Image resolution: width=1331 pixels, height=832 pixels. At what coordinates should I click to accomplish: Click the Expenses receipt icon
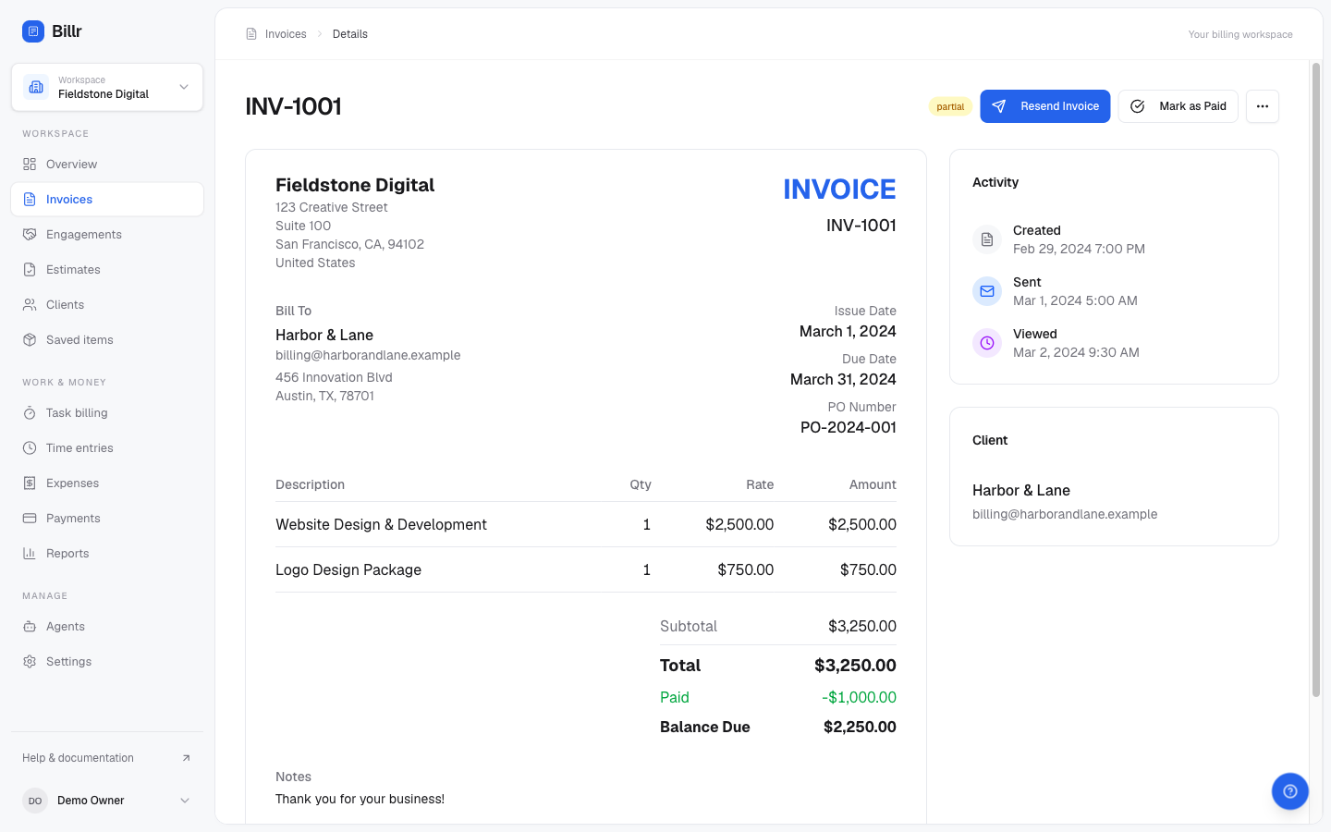[30, 483]
